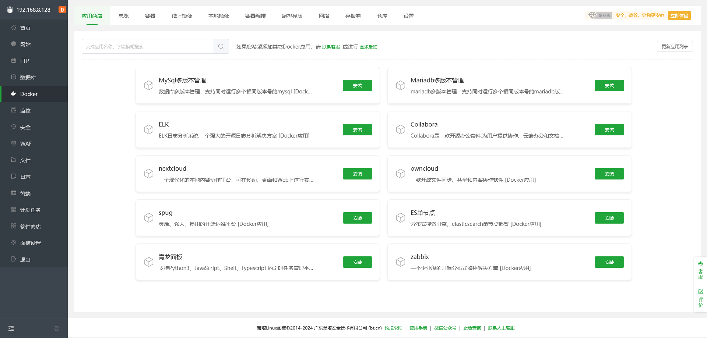707x338 pixels.
Task: Click the shield icon beside 安全
Action: [x=14, y=127]
